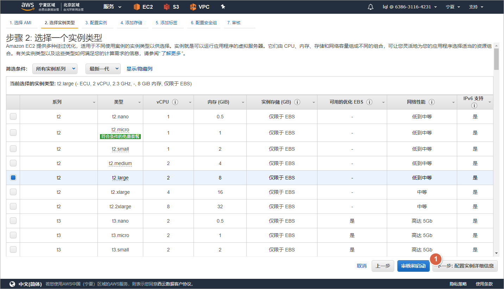Image resolution: width=504 pixels, height=289 pixels.
Task: Select the t3.nano instance checkbox
Action: (13, 221)
